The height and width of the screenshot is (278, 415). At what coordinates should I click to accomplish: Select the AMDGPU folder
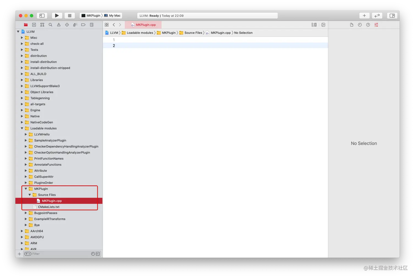59,237
